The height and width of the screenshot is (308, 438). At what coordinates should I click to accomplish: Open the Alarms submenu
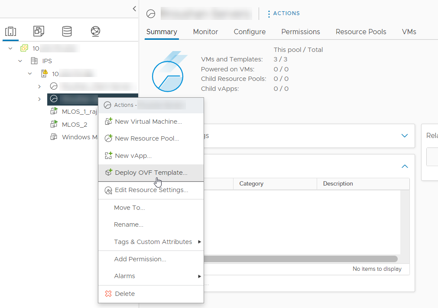[x=151, y=276]
